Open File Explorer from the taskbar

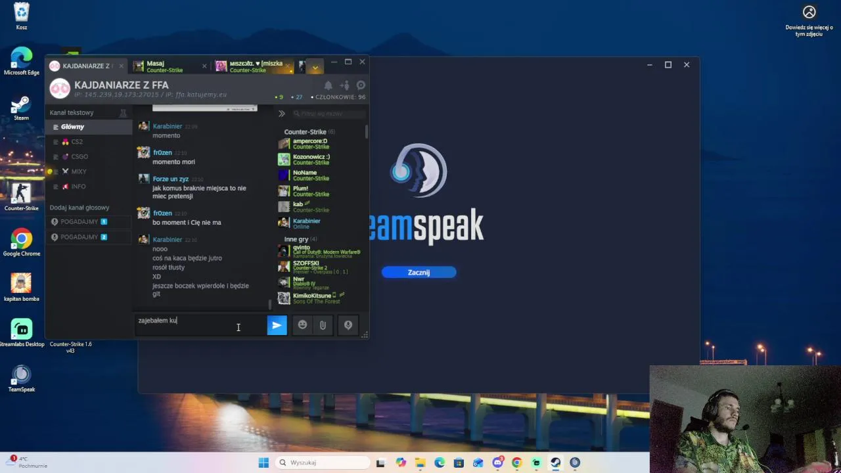tap(420, 462)
